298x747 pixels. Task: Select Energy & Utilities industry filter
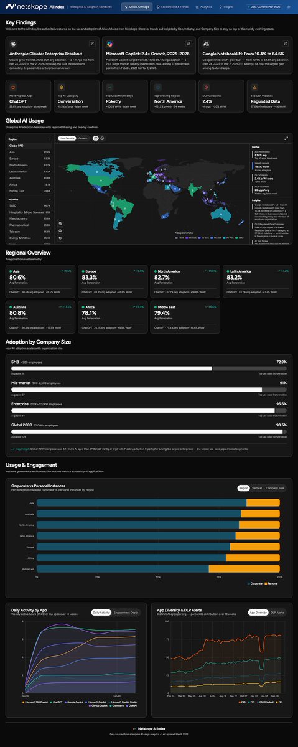(x=30, y=238)
